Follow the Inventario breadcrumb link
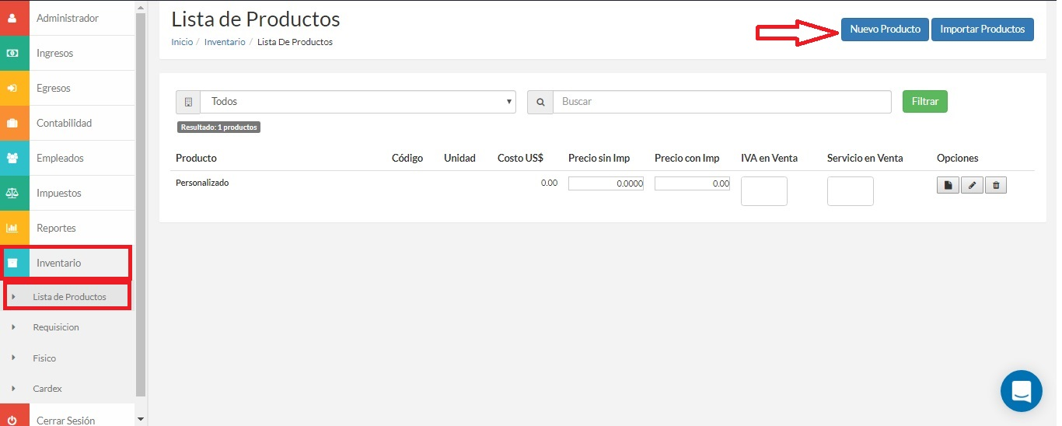1062x426 pixels. coord(225,42)
